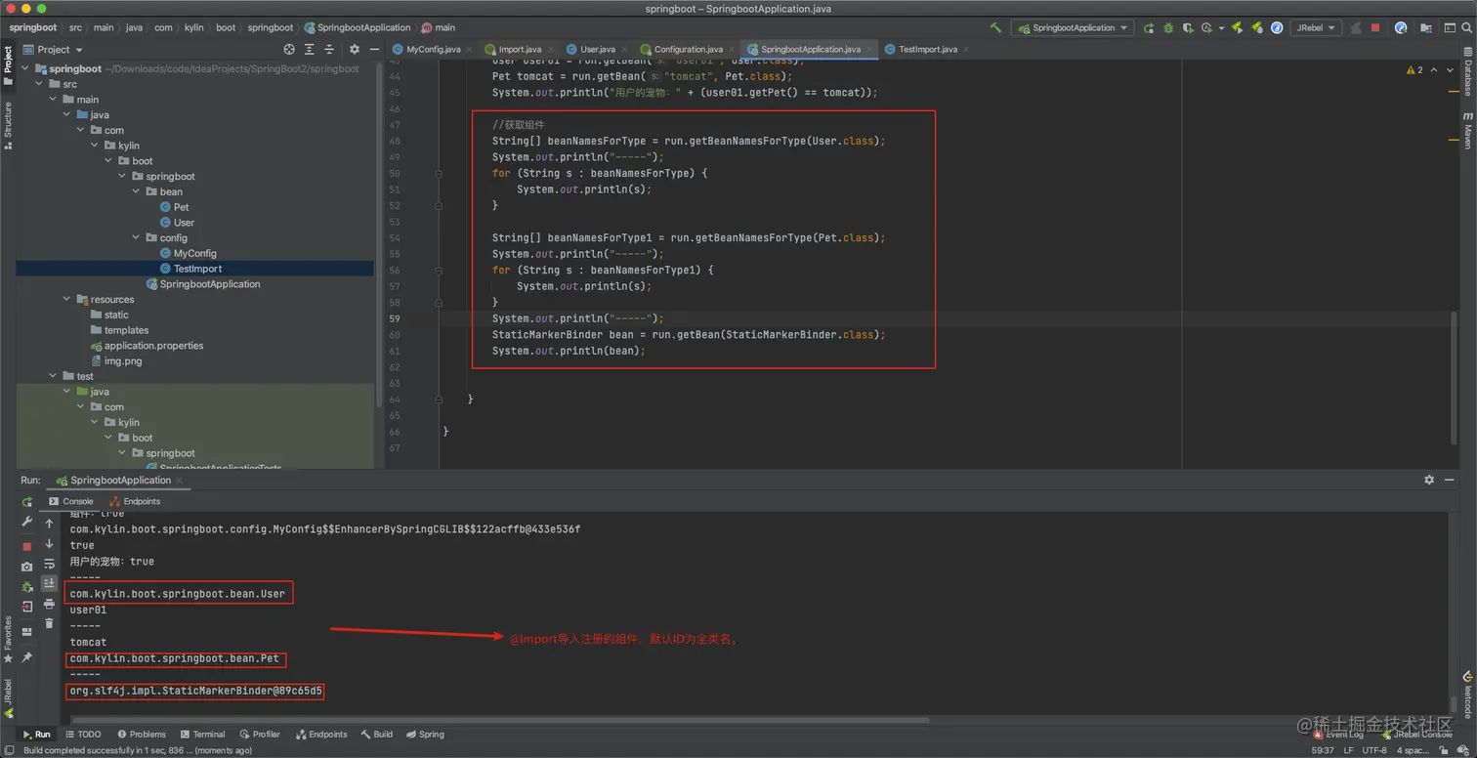Open the Spring tool window
Image resolution: width=1477 pixels, height=758 pixels.
(425, 735)
